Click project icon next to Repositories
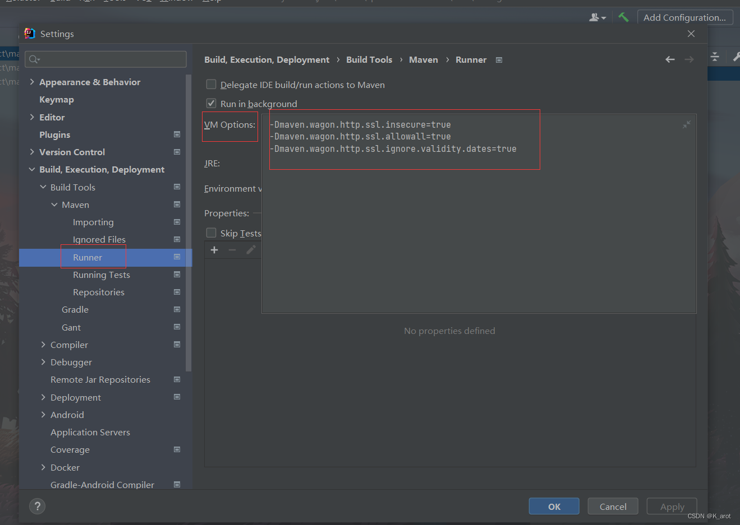 (x=177, y=292)
